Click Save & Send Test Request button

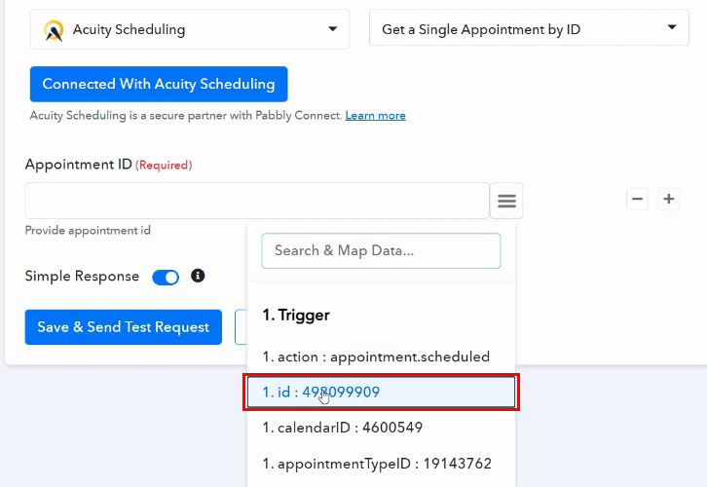[x=123, y=327]
